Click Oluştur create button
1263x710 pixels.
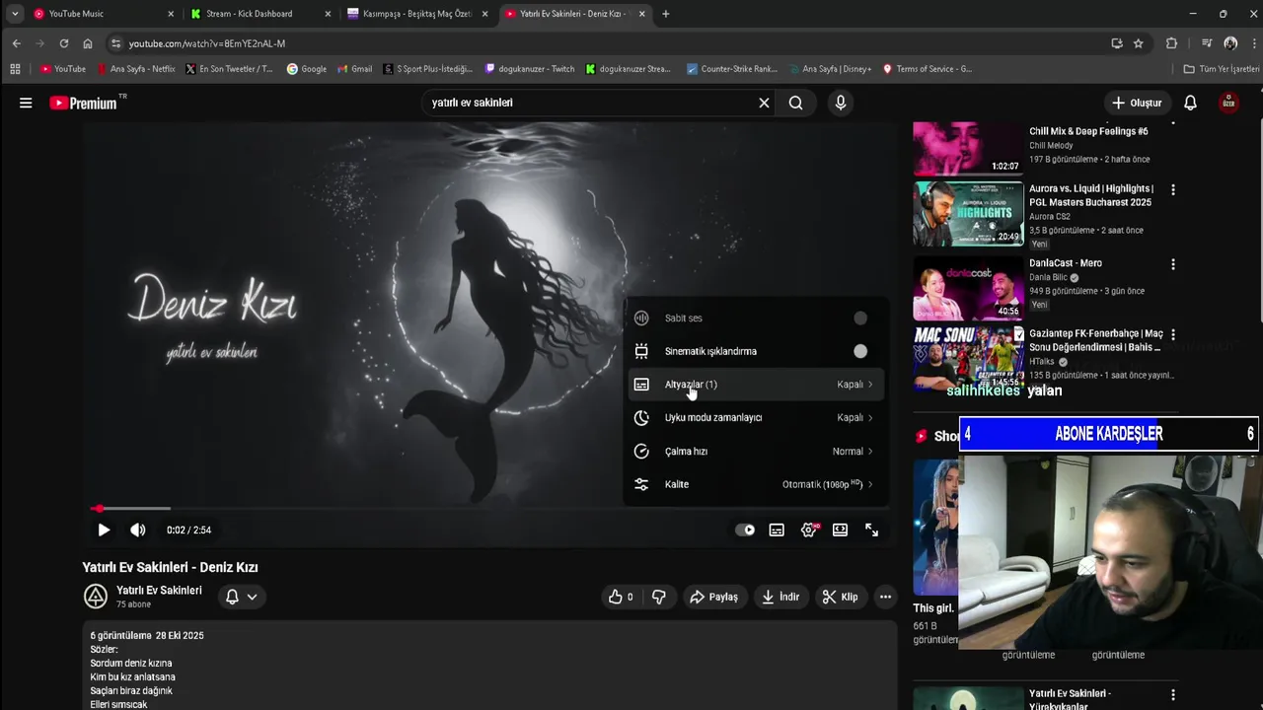coord(1137,103)
